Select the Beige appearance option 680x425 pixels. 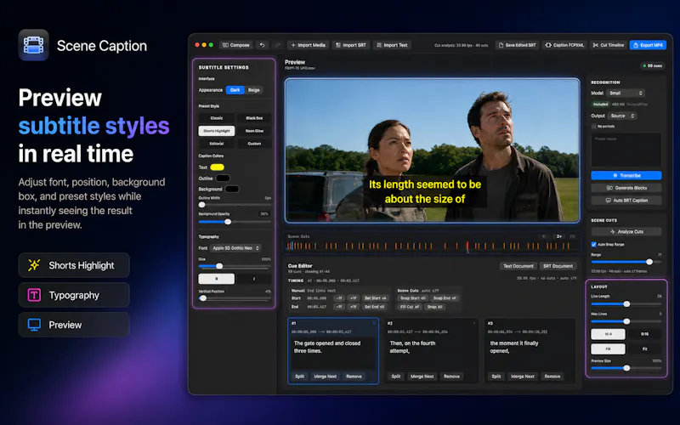click(x=253, y=90)
